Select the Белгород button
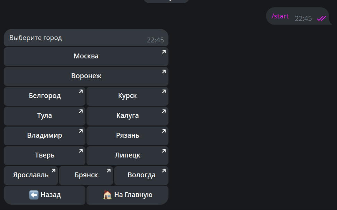This screenshot has height=210, width=337. [45, 96]
